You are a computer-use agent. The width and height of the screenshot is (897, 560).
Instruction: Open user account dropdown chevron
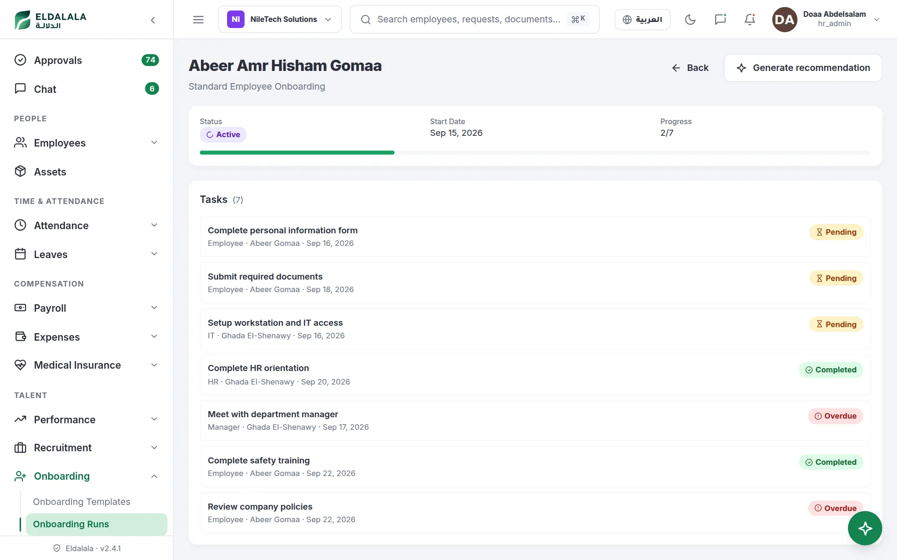877,20
